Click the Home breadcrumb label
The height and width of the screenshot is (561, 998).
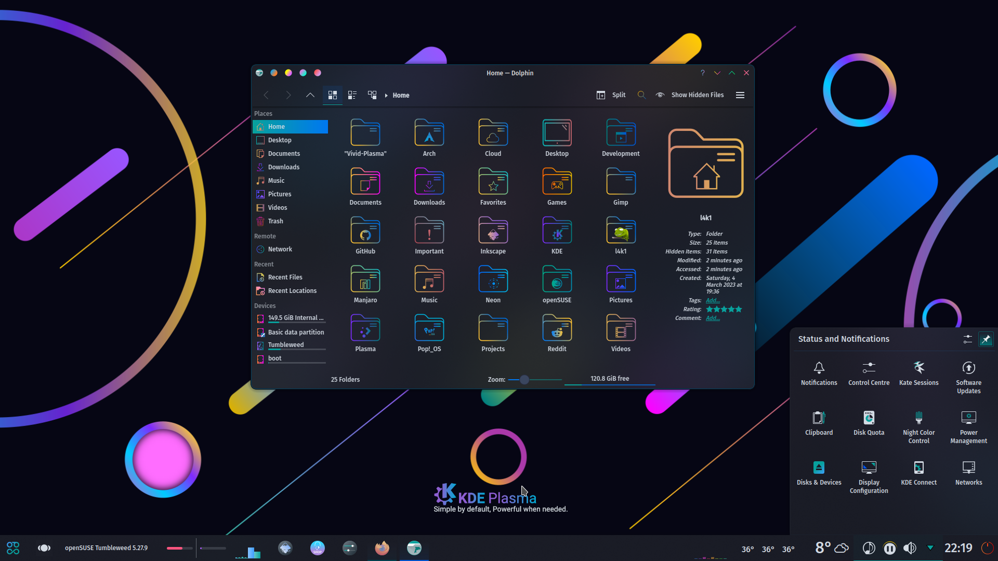tap(401, 96)
